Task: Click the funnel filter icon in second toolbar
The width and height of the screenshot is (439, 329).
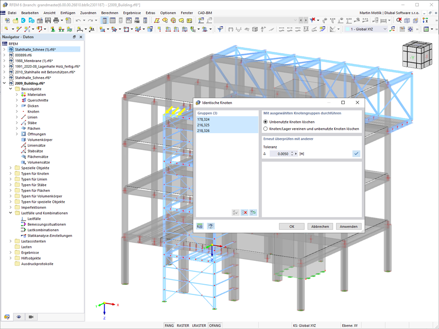Action: click(220, 29)
